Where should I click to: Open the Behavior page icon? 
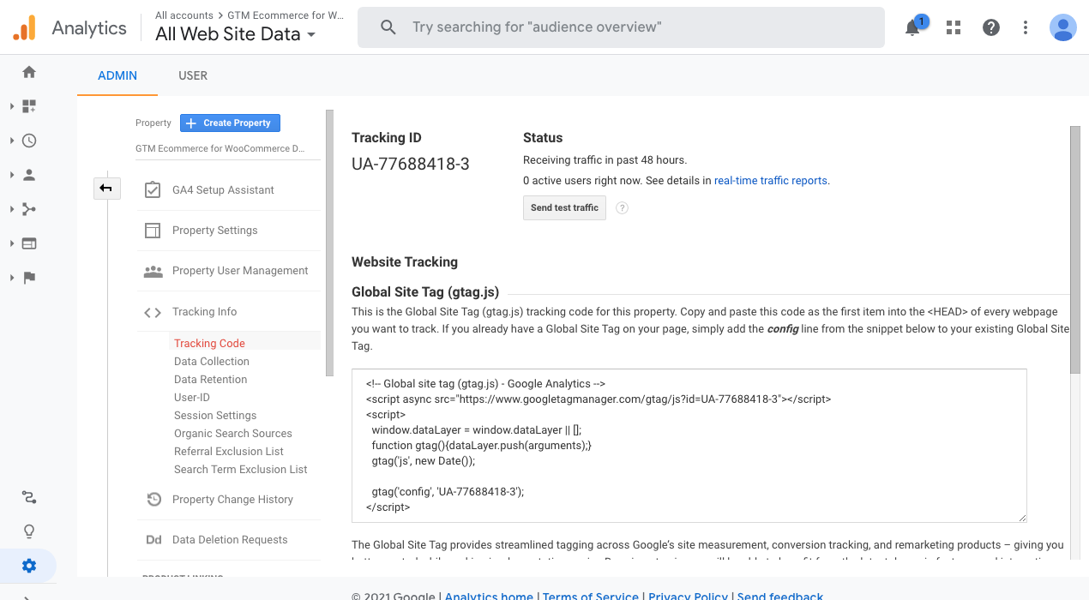(29, 243)
